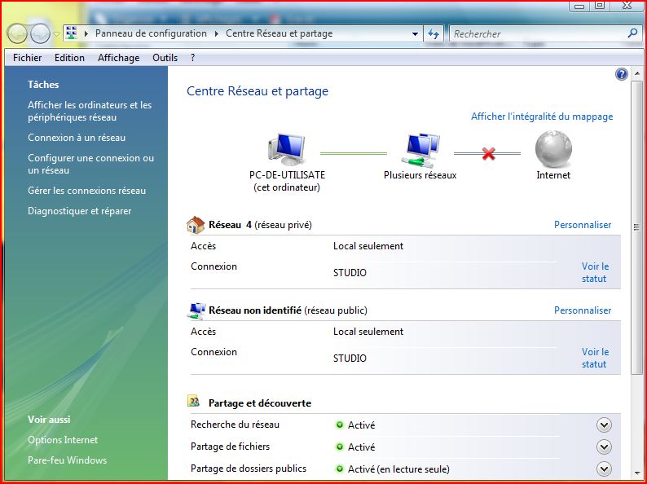Click the Internet globe icon

pyautogui.click(x=553, y=151)
